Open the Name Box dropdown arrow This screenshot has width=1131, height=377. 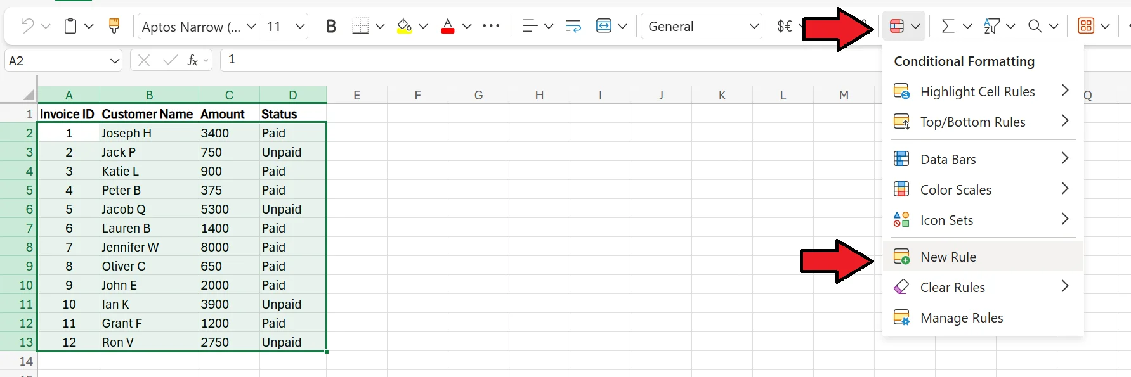tap(115, 61)
